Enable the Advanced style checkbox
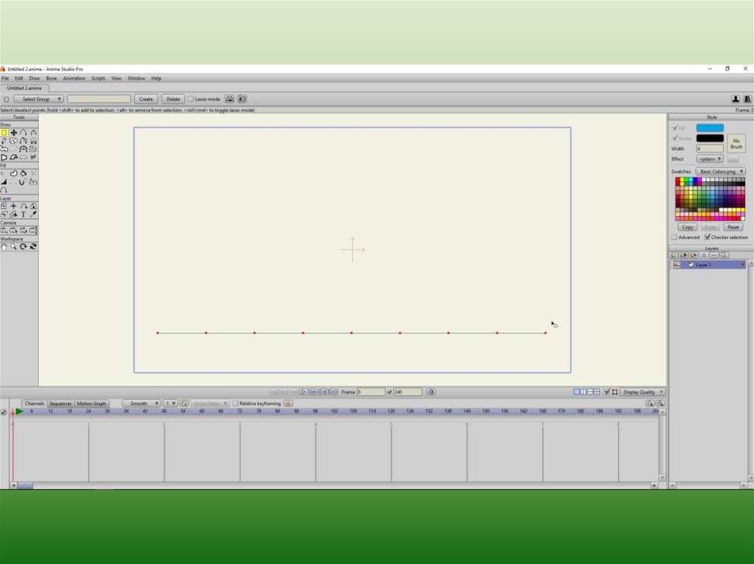The height and width of the screenshot is (564, 754). click(674, 238)
